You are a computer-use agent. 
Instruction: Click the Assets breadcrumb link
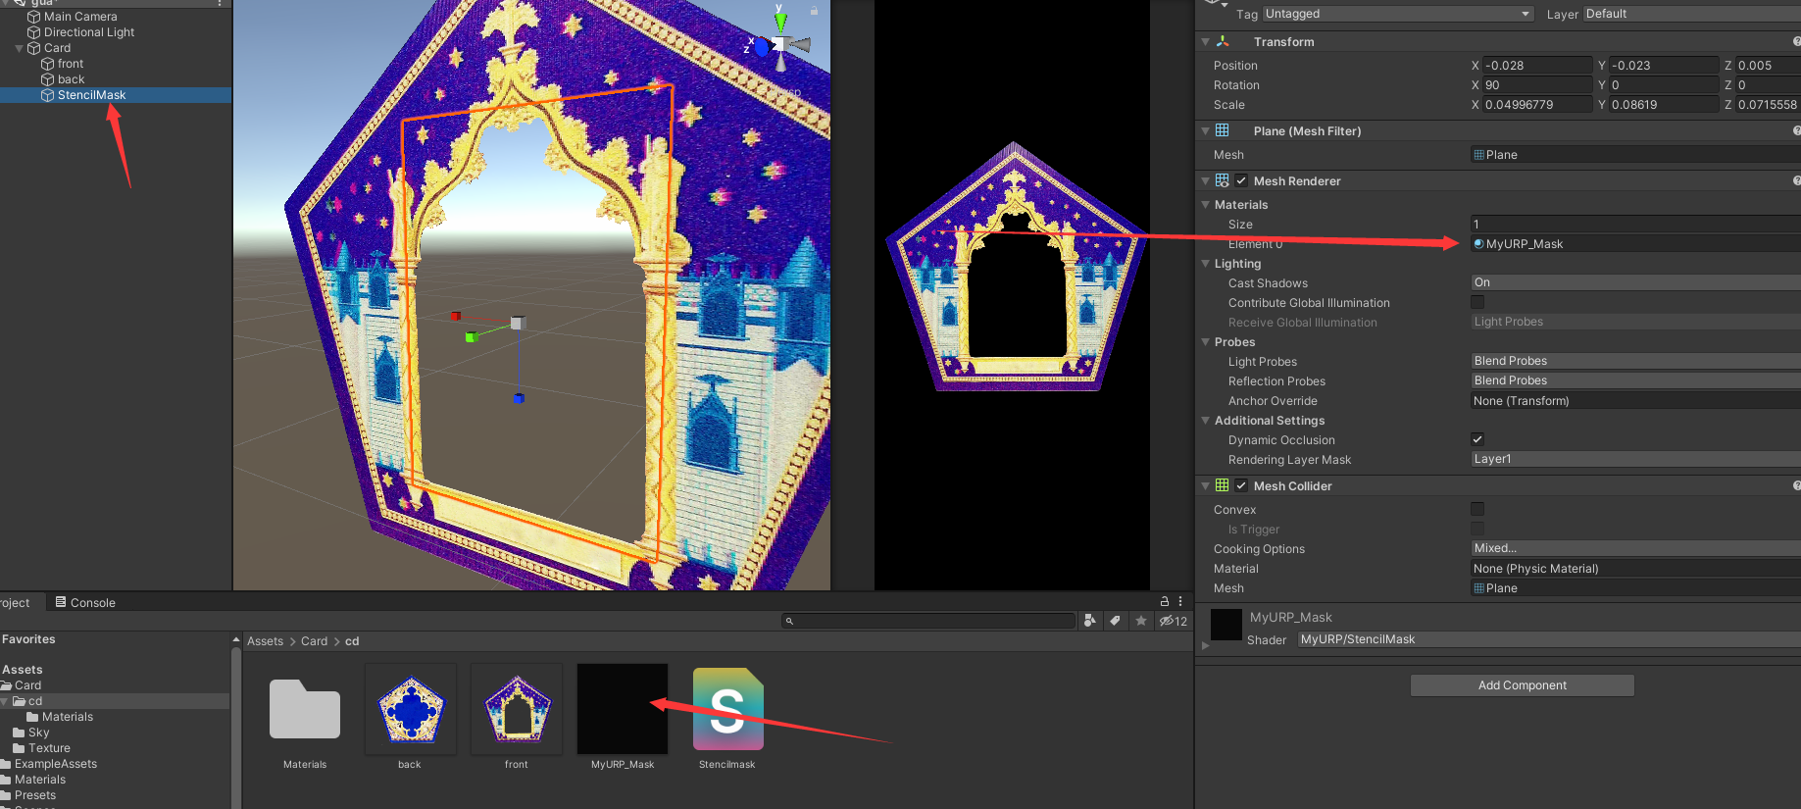(x=265, y=641)
